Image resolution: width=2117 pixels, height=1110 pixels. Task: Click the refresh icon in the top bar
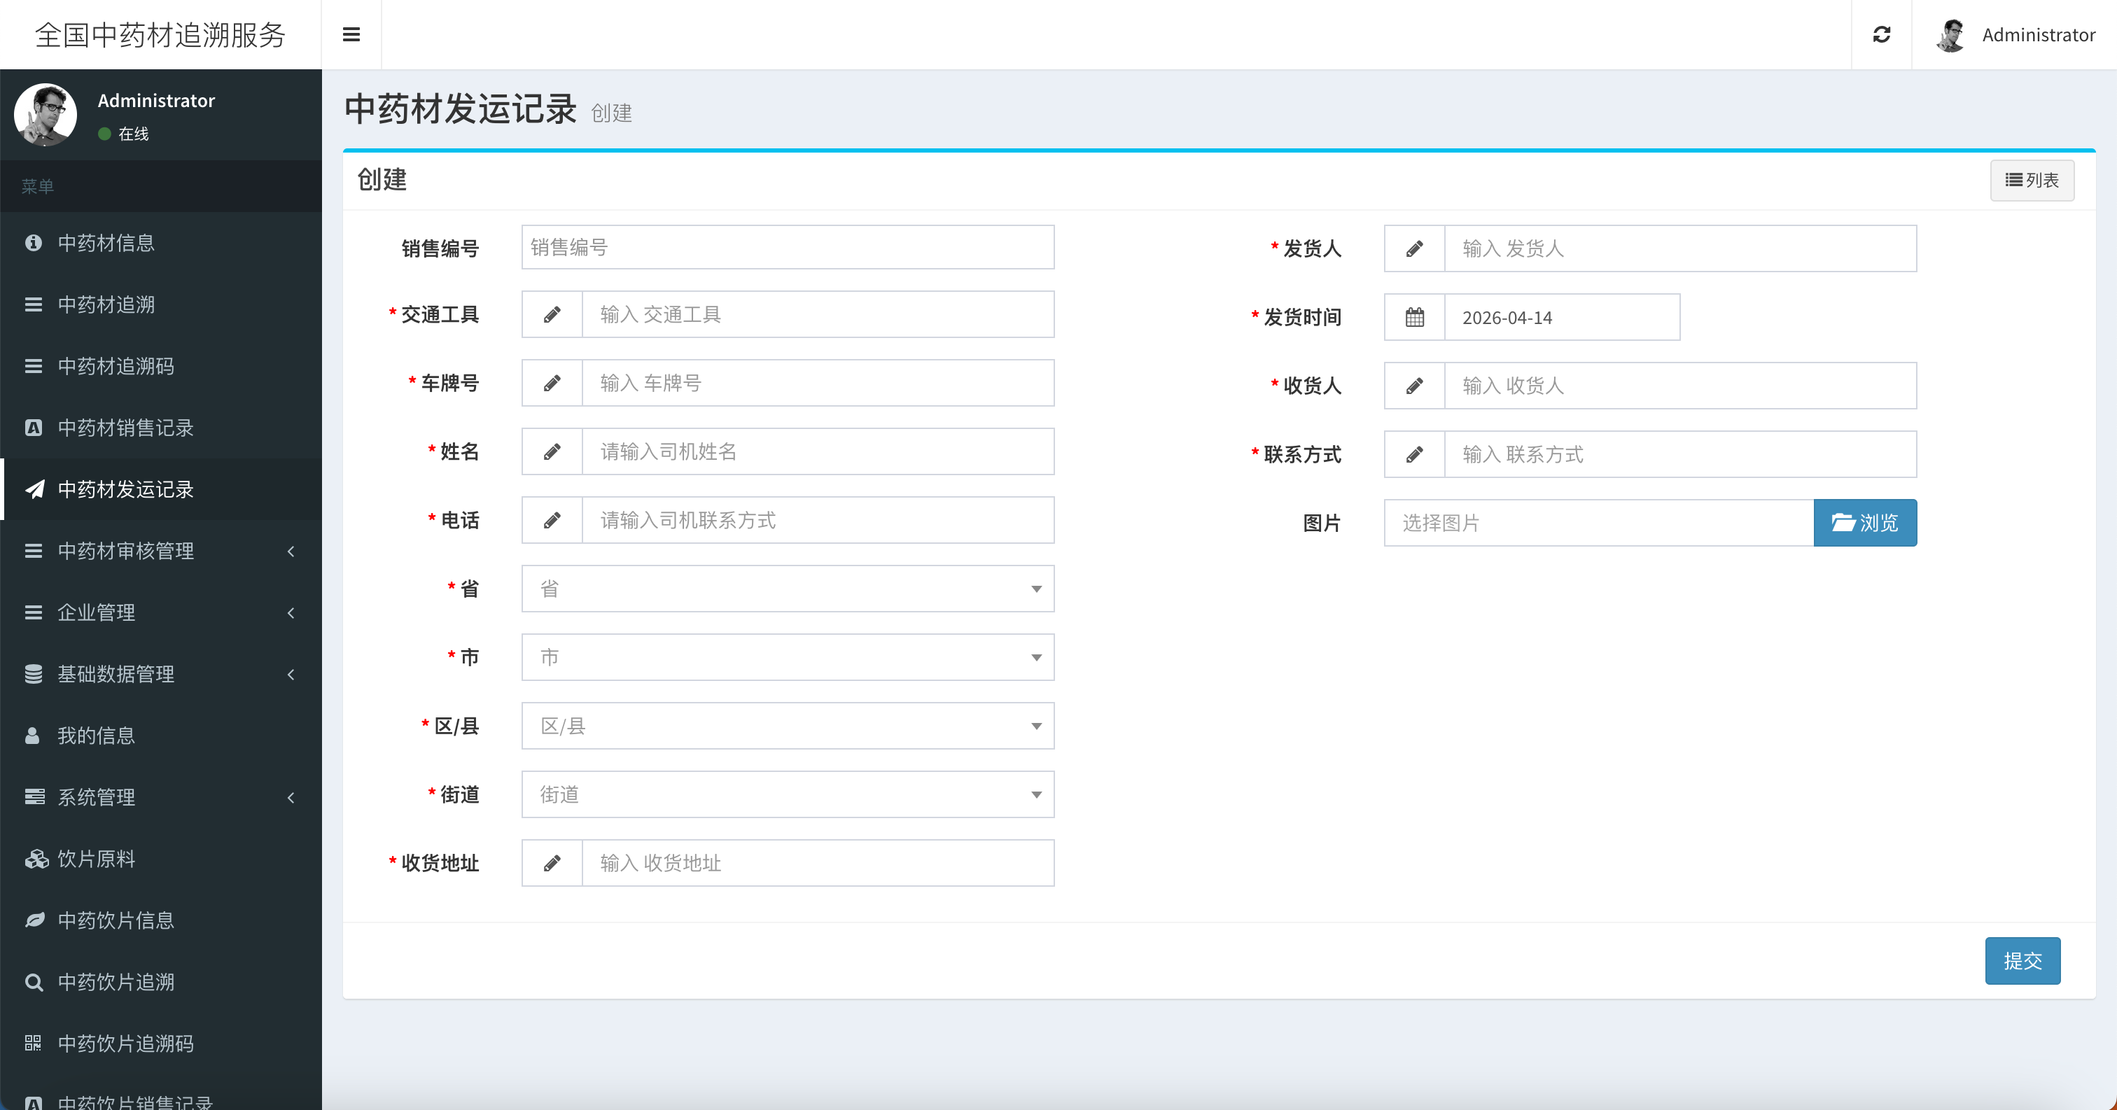(x=1881, y=34)
